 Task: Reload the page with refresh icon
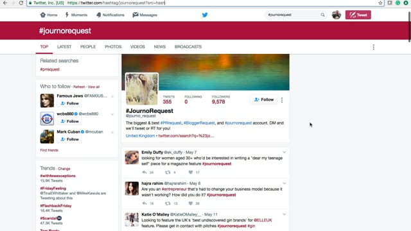tap(21, 3)
